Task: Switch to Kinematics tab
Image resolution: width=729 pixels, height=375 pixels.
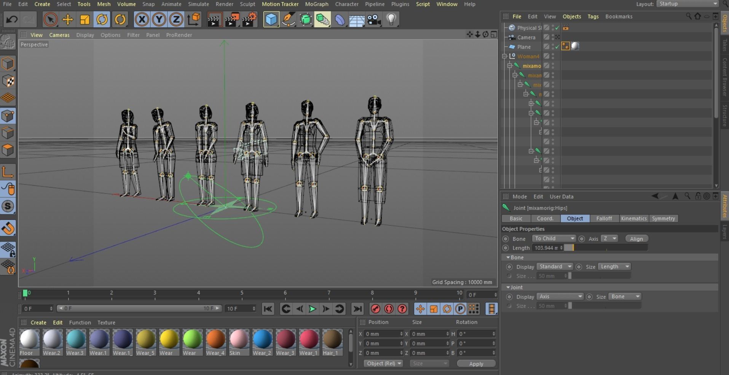Action: click(x=634, y=218)
